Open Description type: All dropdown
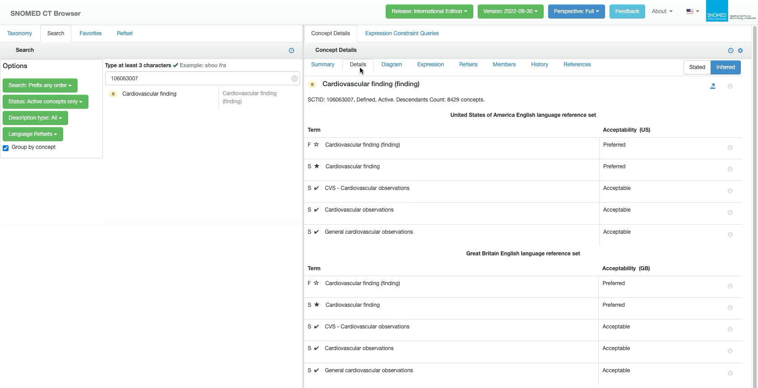 [x=35, y=118]
